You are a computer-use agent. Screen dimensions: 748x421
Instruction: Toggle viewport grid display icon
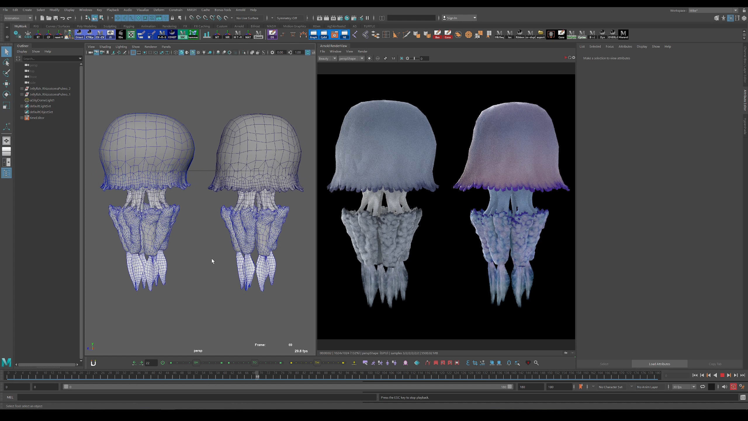tap(133, 52)
